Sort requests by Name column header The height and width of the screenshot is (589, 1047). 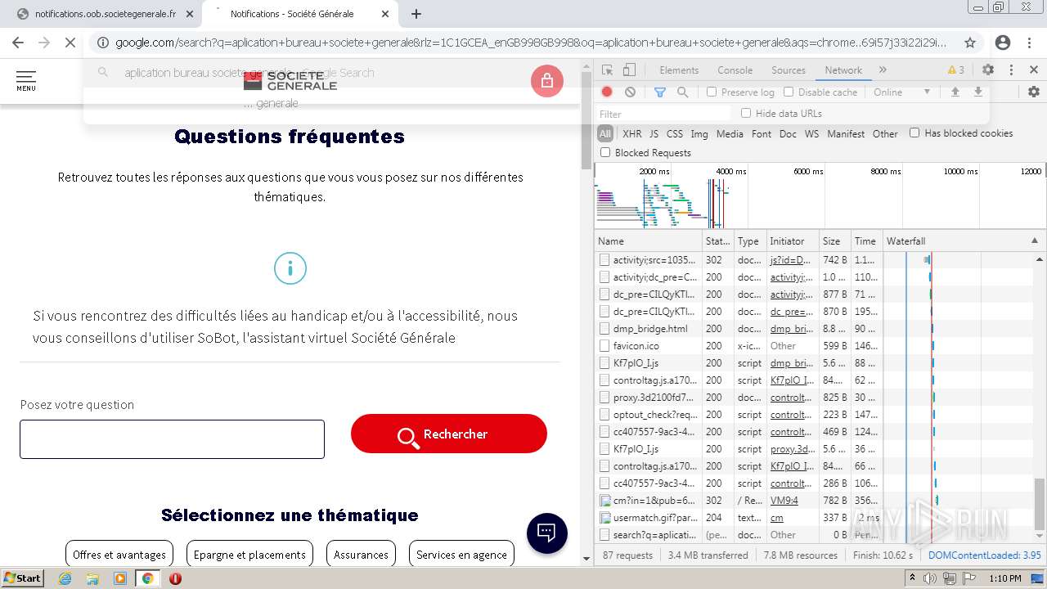click(x=648, y=241)
